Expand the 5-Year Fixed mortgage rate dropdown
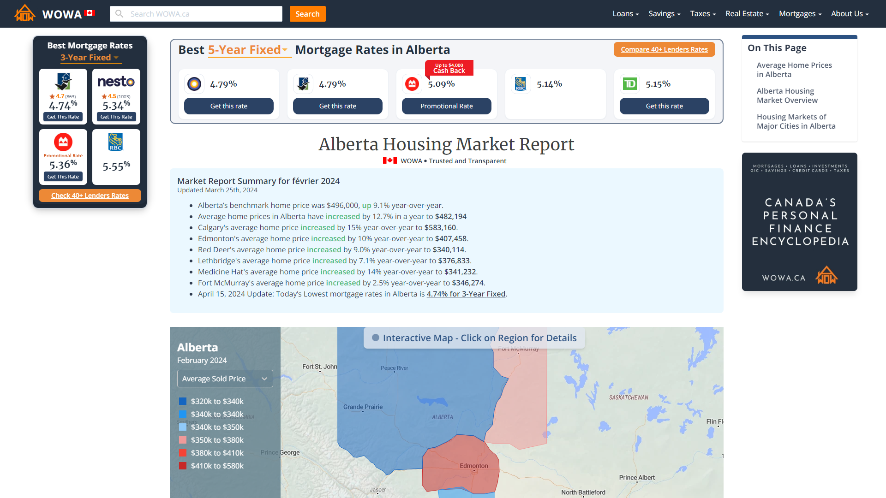Image resolution: width=886 pixels, height=498 pixels. pyautogui.click(x=247, y=50)
